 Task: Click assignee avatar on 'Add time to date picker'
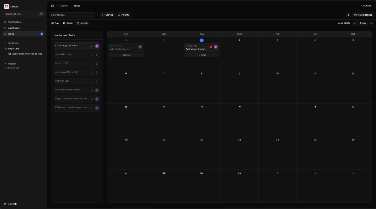pyautogui.click(x=97, y=90)
